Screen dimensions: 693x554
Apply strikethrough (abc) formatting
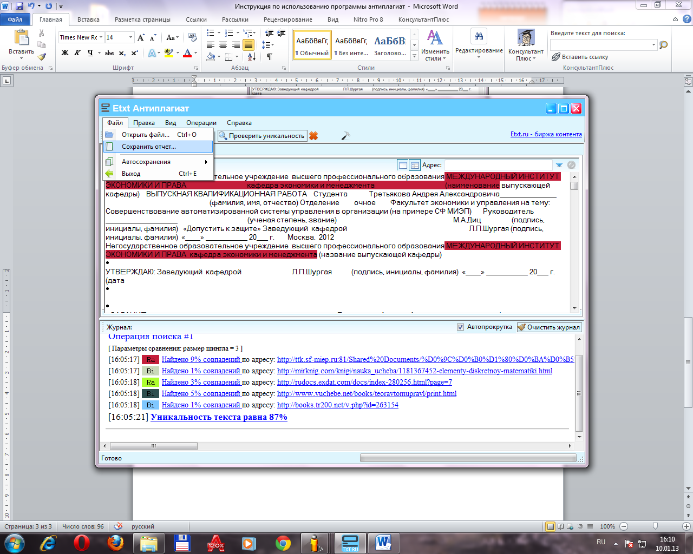click(x=109, y=53)
